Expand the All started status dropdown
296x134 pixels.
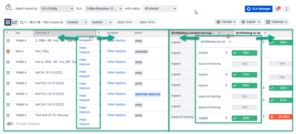[160, 9]
